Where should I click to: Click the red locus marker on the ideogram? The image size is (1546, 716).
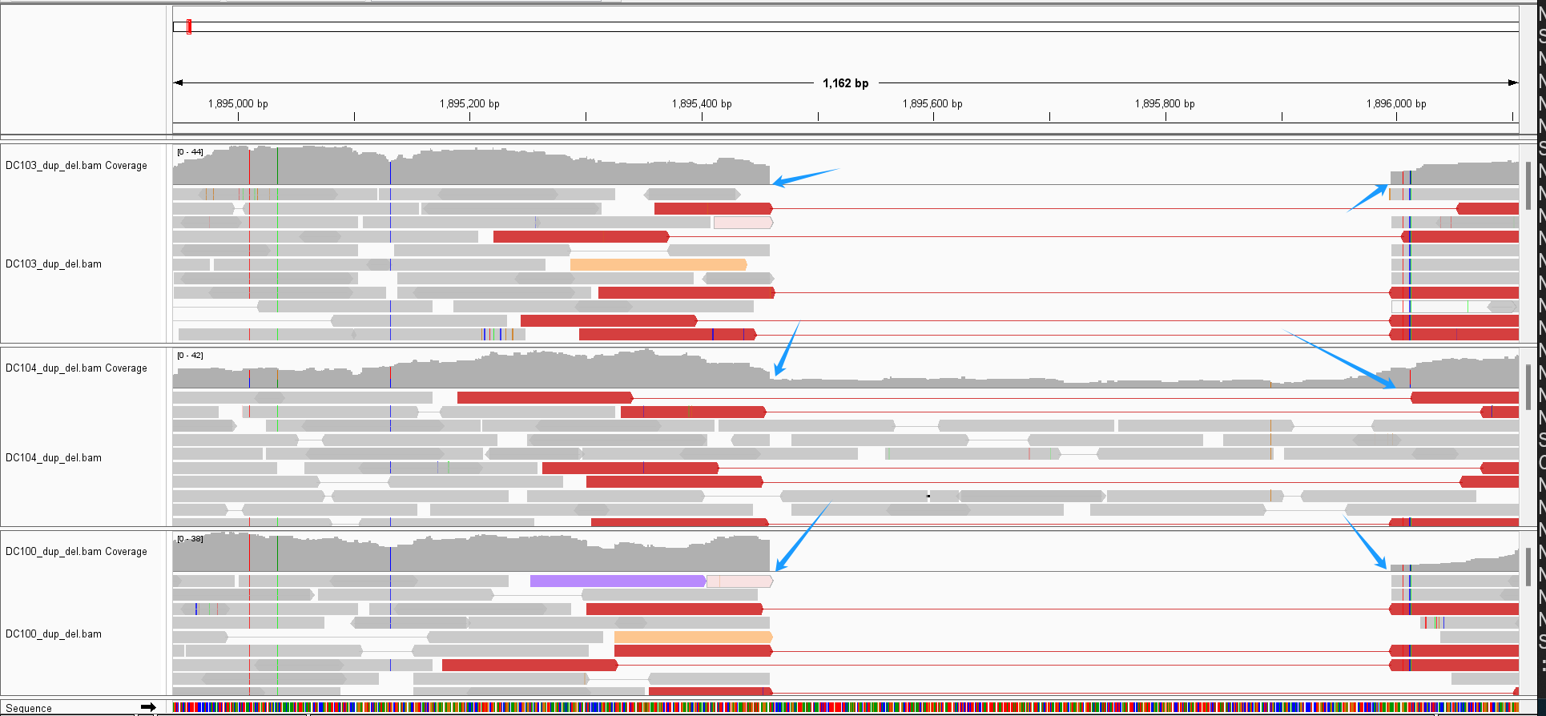pyautogui.click(x=189, y=26)
